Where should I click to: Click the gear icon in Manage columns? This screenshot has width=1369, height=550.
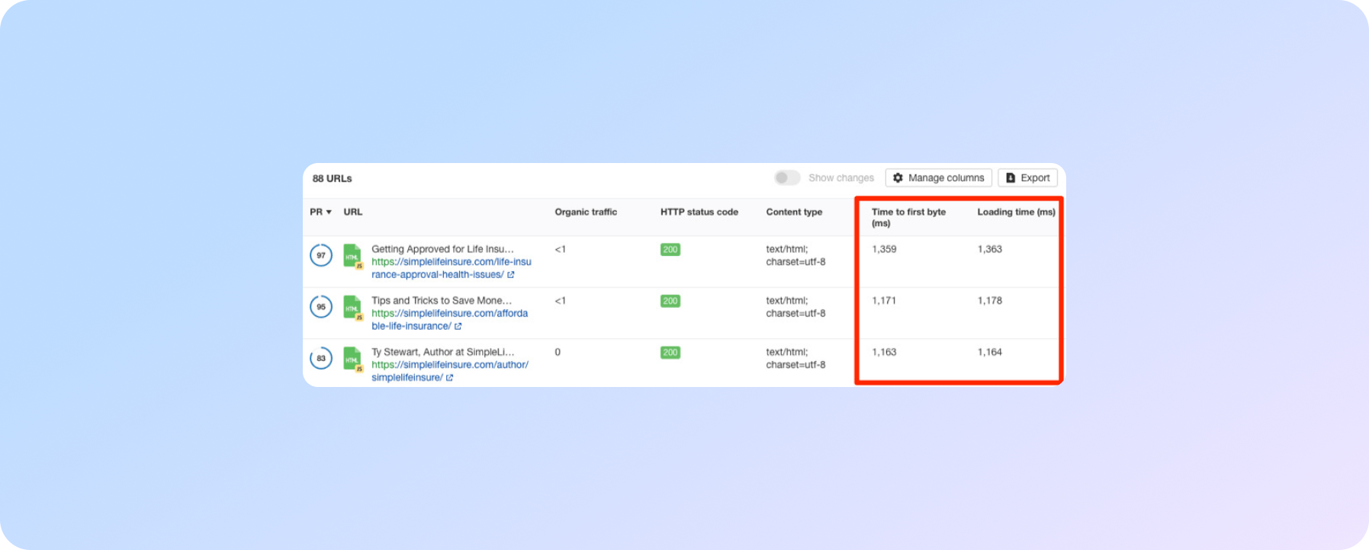coord(898,177)
